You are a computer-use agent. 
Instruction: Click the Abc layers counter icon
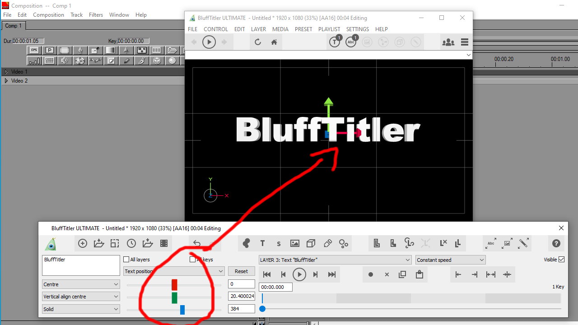[x=351, y=42]
